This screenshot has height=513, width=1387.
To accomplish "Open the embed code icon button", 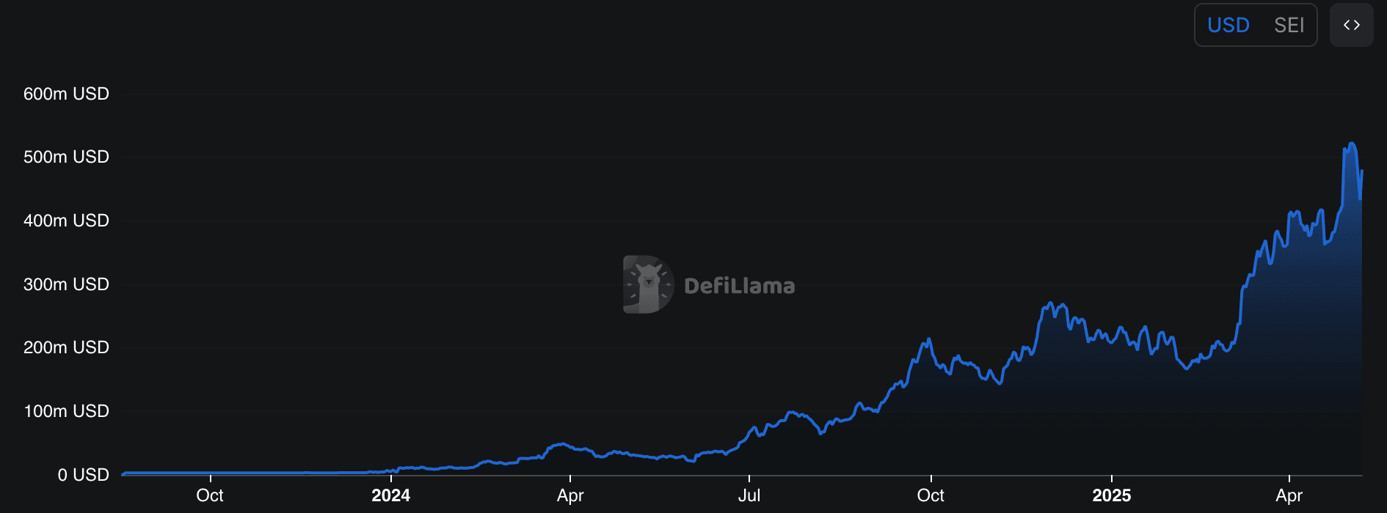I will click(x=1351, y=25).
